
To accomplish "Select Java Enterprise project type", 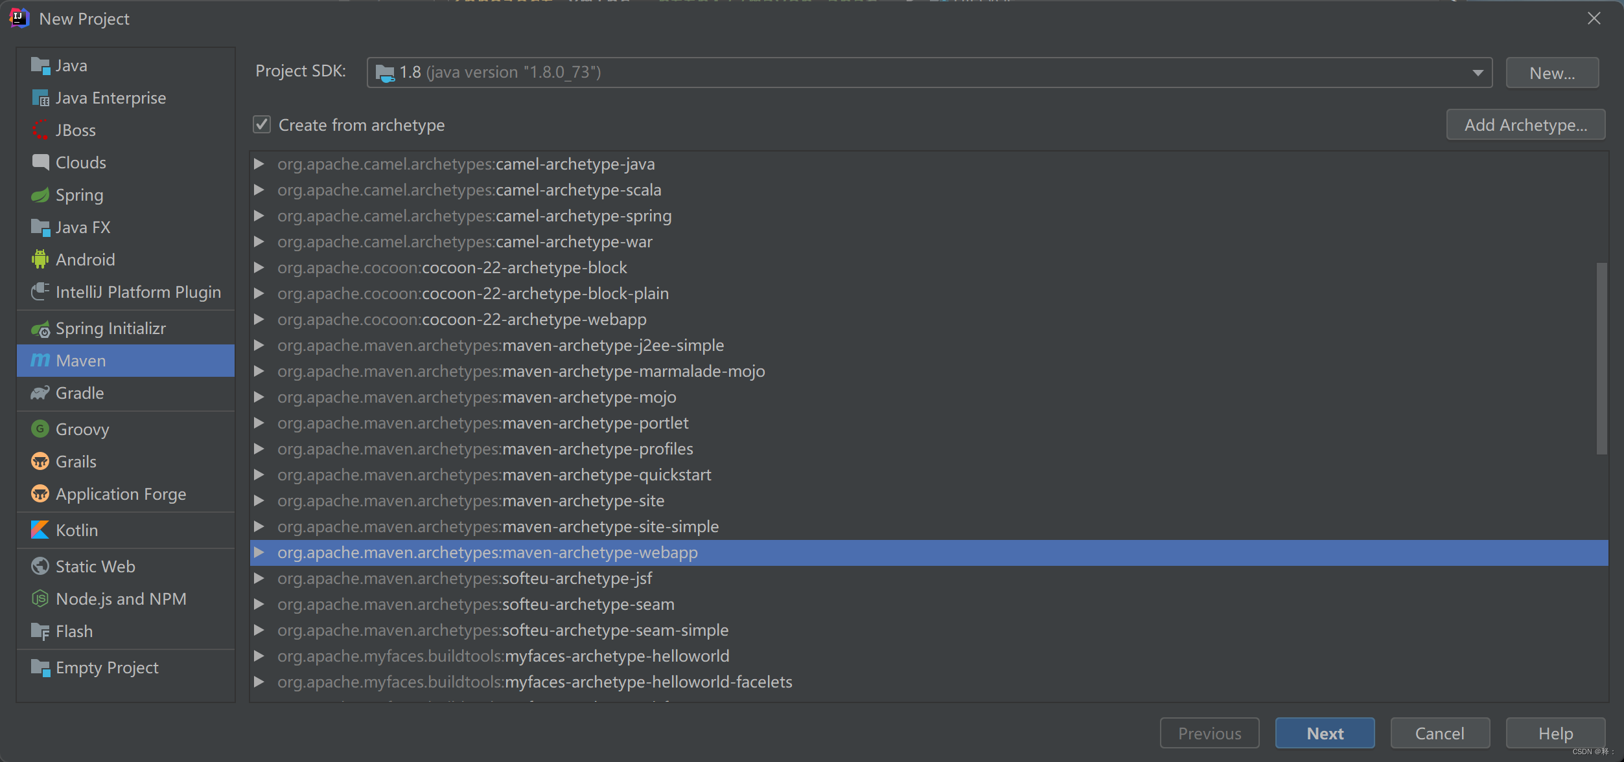I will tap(110, 98).
